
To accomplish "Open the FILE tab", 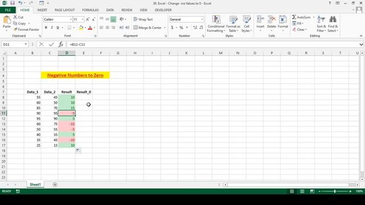I will (x=8, y=10).
